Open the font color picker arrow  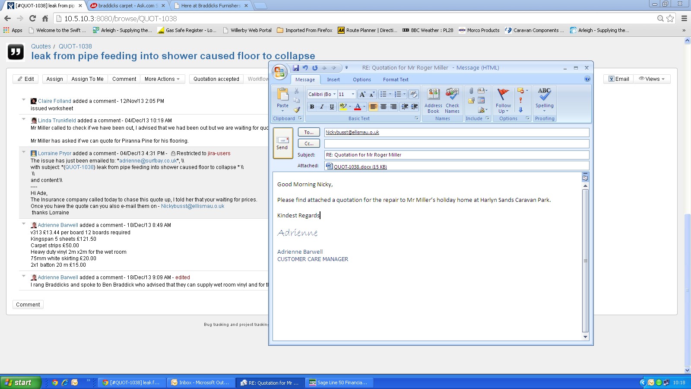(x=364, y=107)
